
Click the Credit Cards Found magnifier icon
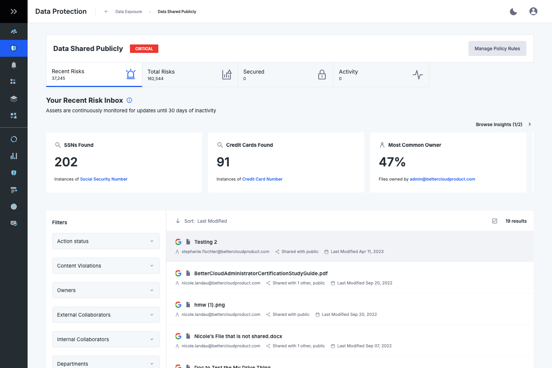click(220, 145)
